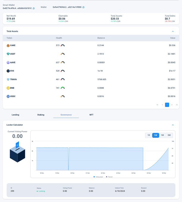This screenshot has height=202, width=182.
Task: Go to last page of assets
Action: [177, 105]
